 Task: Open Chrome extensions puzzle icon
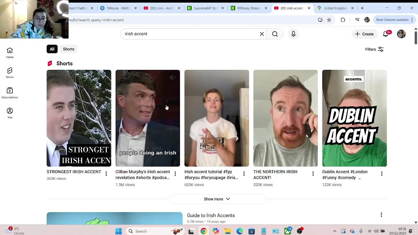(343, 20)
